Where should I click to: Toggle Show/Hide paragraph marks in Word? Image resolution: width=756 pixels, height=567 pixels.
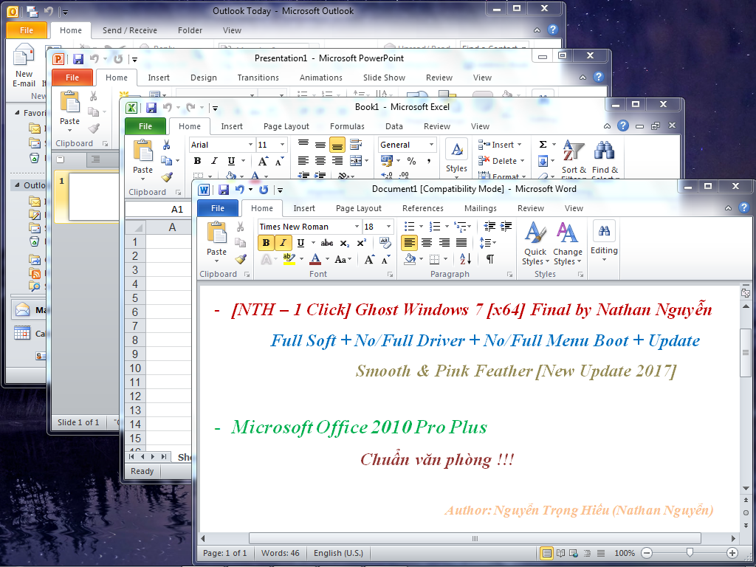[490, 259]
